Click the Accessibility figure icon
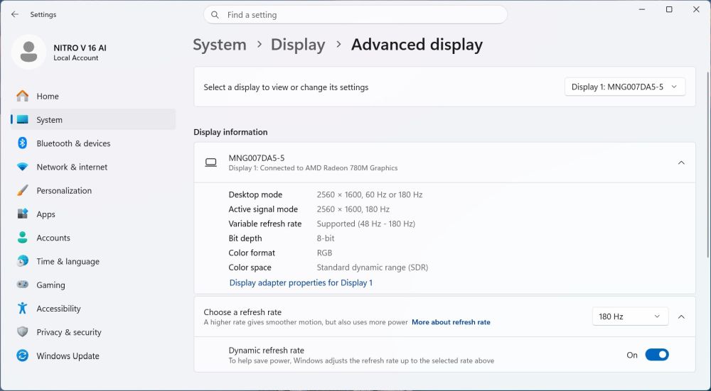The height and width of the screenshot is (391, 711). coord(22,308)
